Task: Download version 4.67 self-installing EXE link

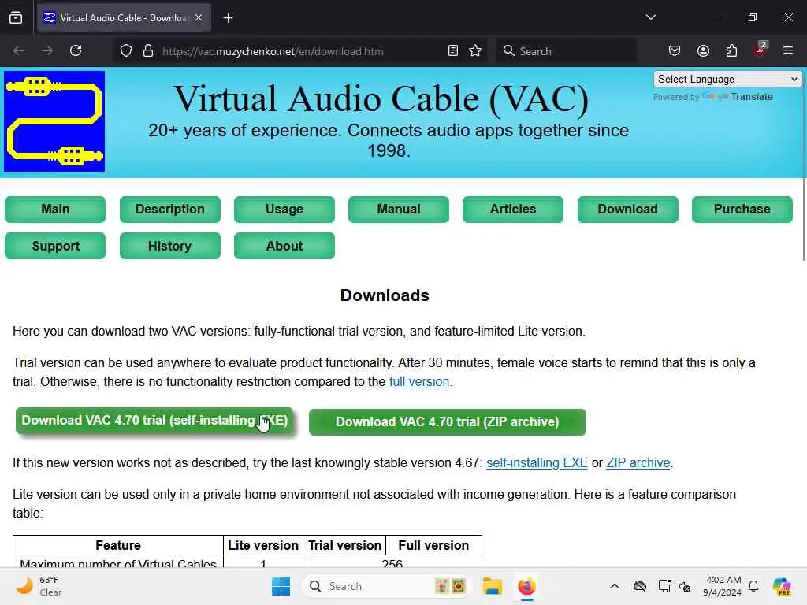Action: pyautogui.click(x=537, y=462)
